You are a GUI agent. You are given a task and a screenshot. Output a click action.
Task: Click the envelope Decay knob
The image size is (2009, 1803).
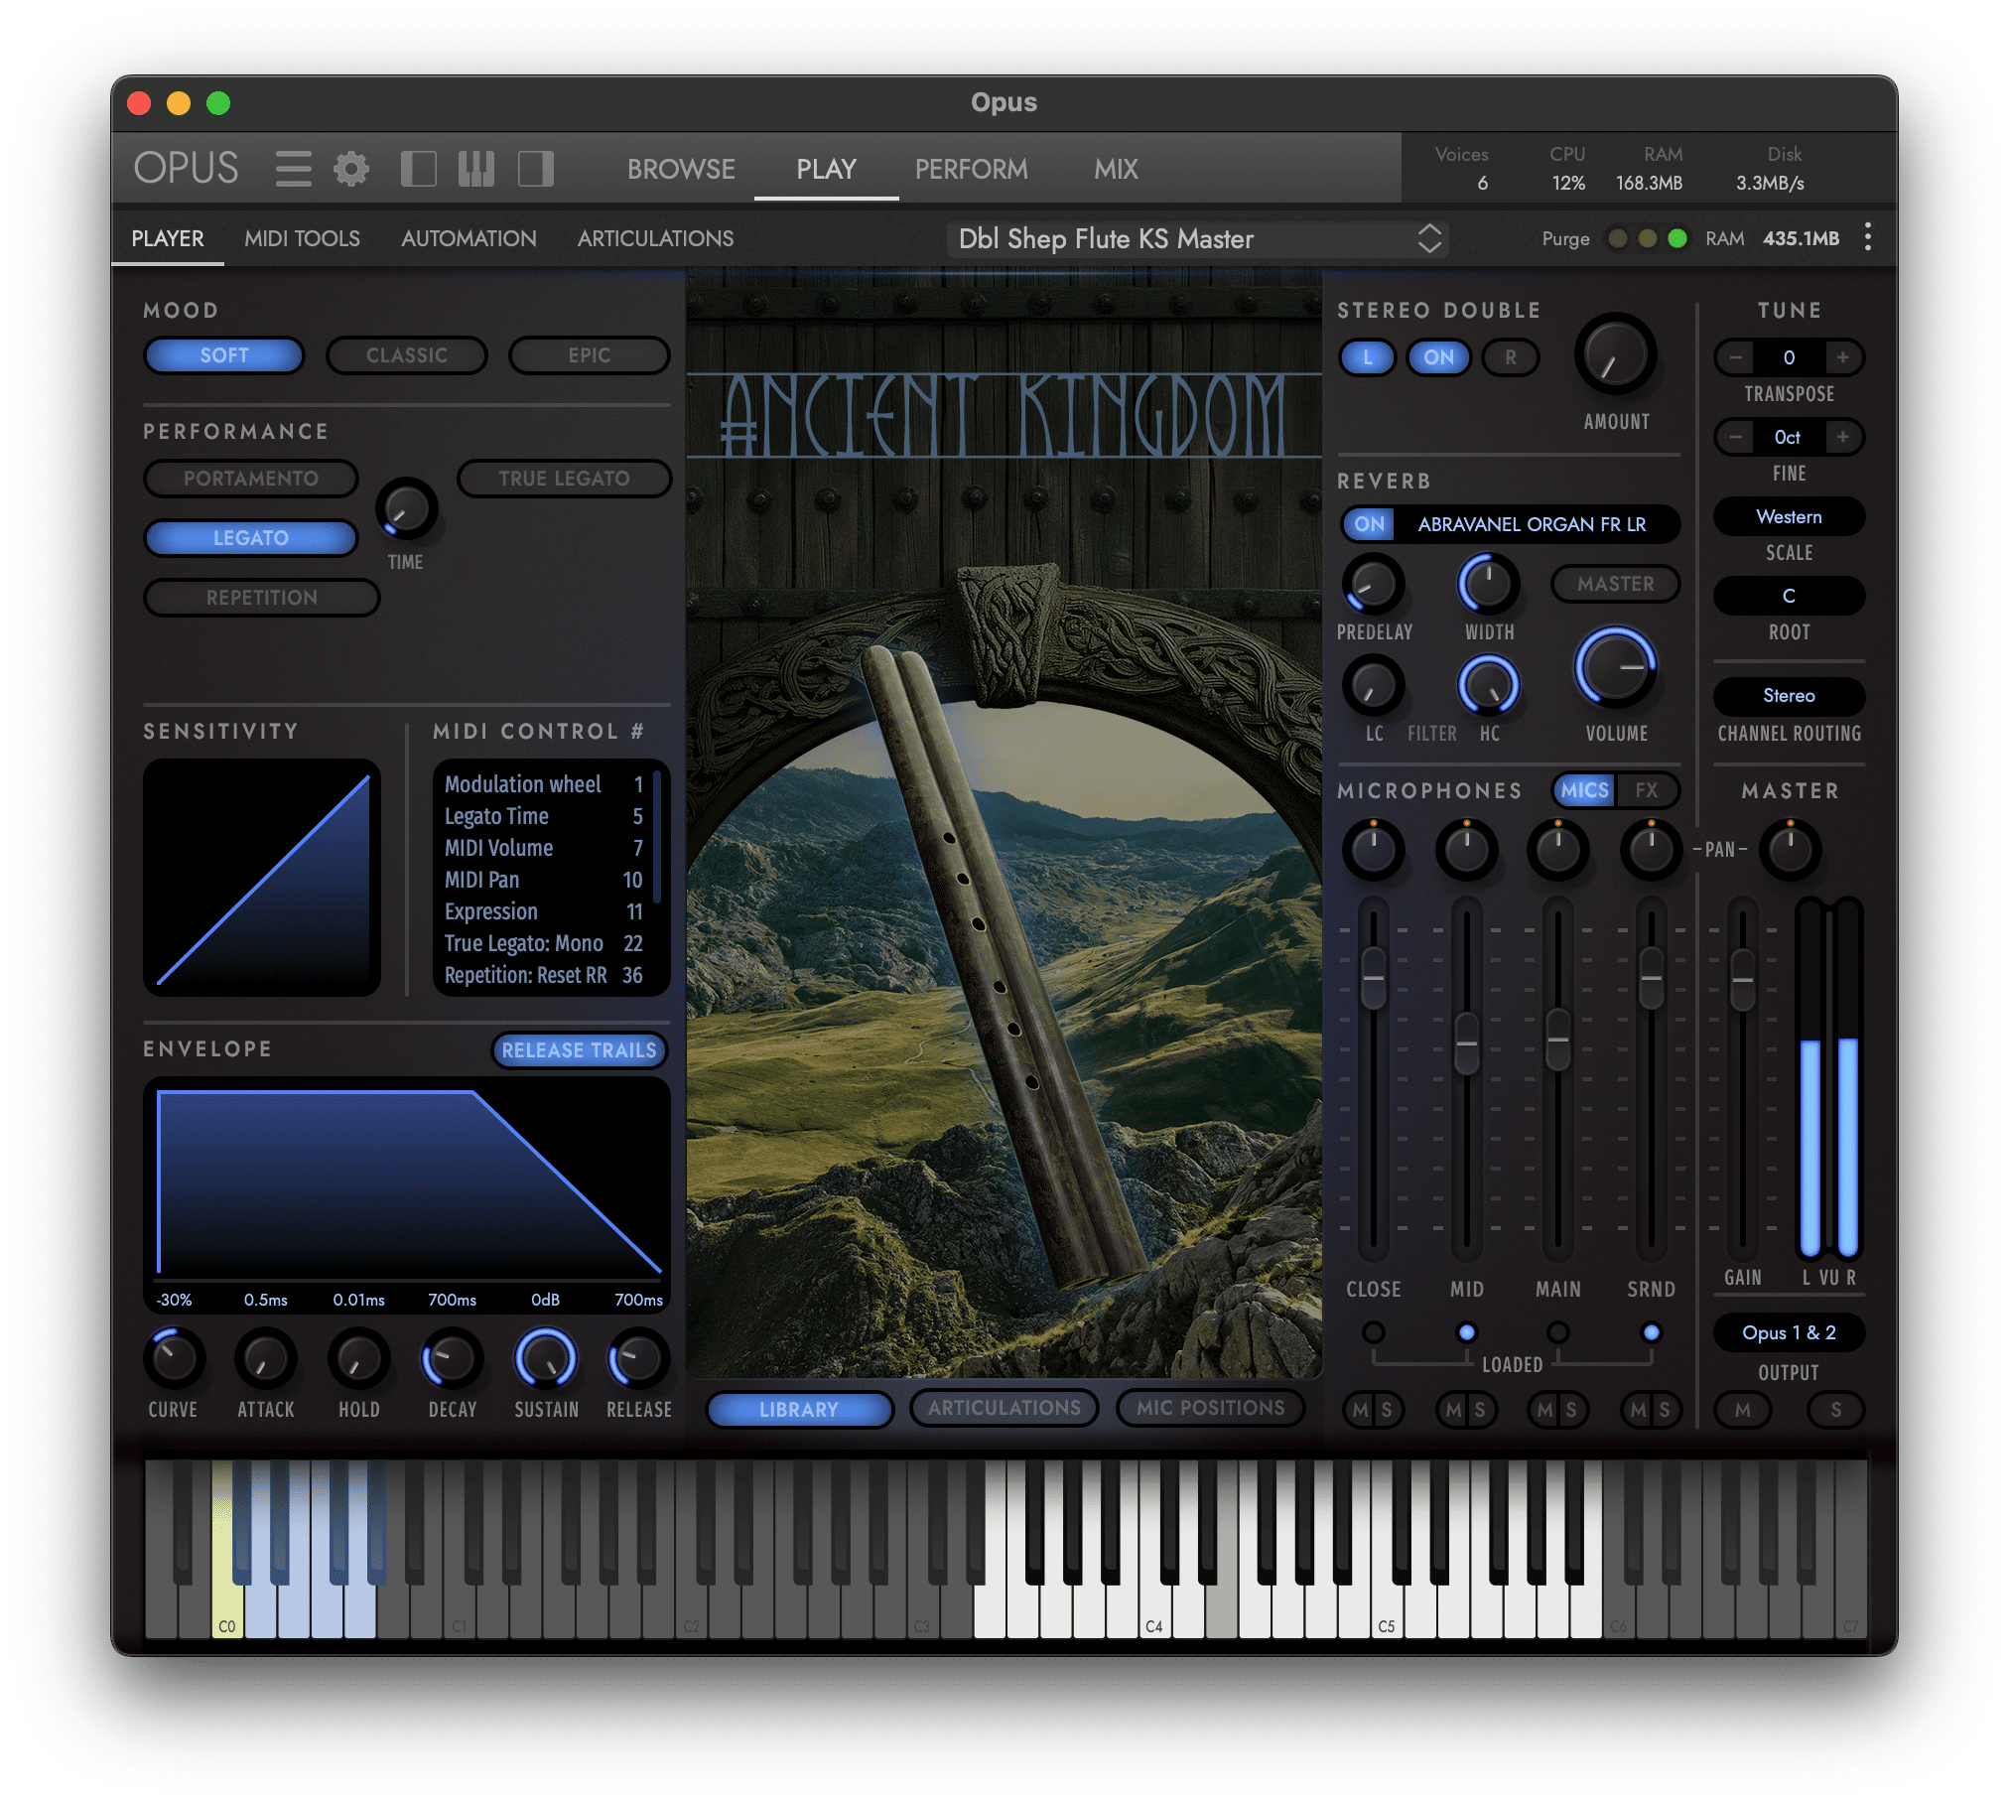click(453, 1358)
